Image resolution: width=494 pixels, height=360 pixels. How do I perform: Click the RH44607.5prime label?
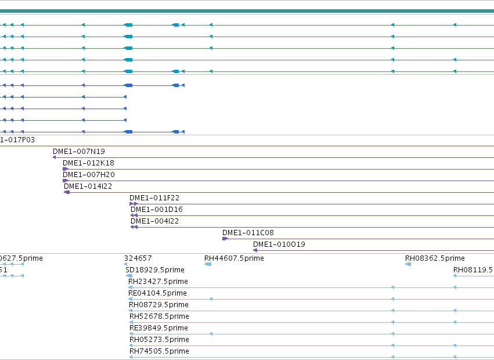coord(234,258)
